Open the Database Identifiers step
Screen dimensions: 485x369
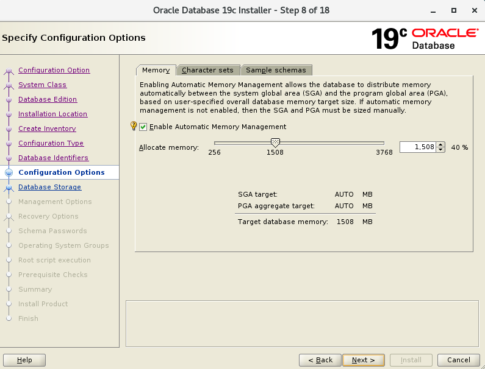pyautogui.click(x=53, y=158)
